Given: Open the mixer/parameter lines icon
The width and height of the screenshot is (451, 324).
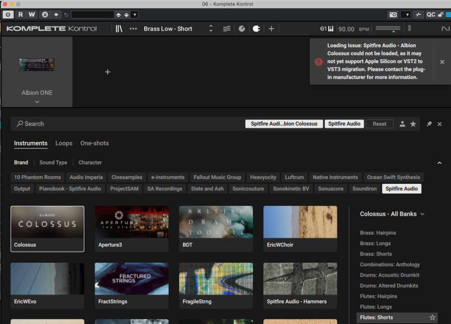Looking at the screenshot, I should (227, 29).
